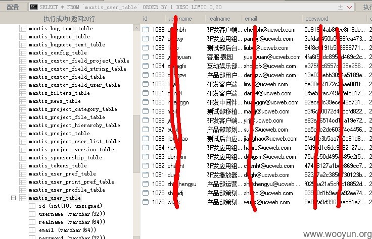
Task: Click the table icon for mantis_user_pref_table
Action: pos(23,173)
